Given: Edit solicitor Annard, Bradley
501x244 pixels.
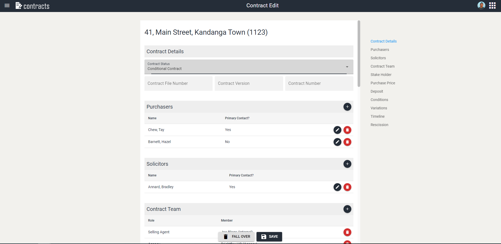Looking at the screenshot, I should pyautogui.click(x=337, y=187).
